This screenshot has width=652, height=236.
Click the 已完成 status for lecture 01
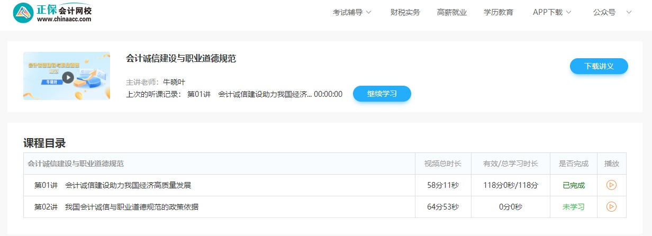(574, 185)
